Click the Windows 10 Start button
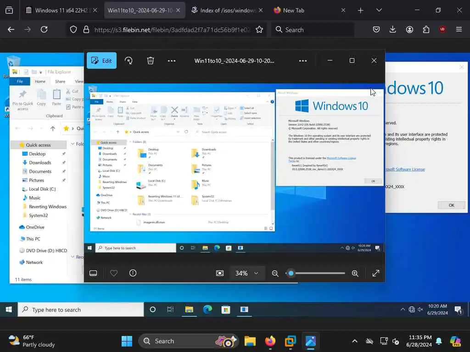The image size is (470, 352). 9,309
